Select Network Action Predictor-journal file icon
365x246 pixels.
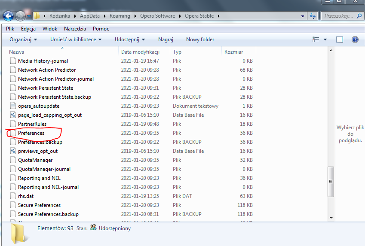click(x=13, y=79)
